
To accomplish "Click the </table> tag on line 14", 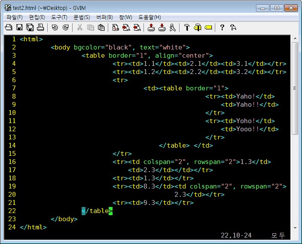I will (x=174, y=145).
